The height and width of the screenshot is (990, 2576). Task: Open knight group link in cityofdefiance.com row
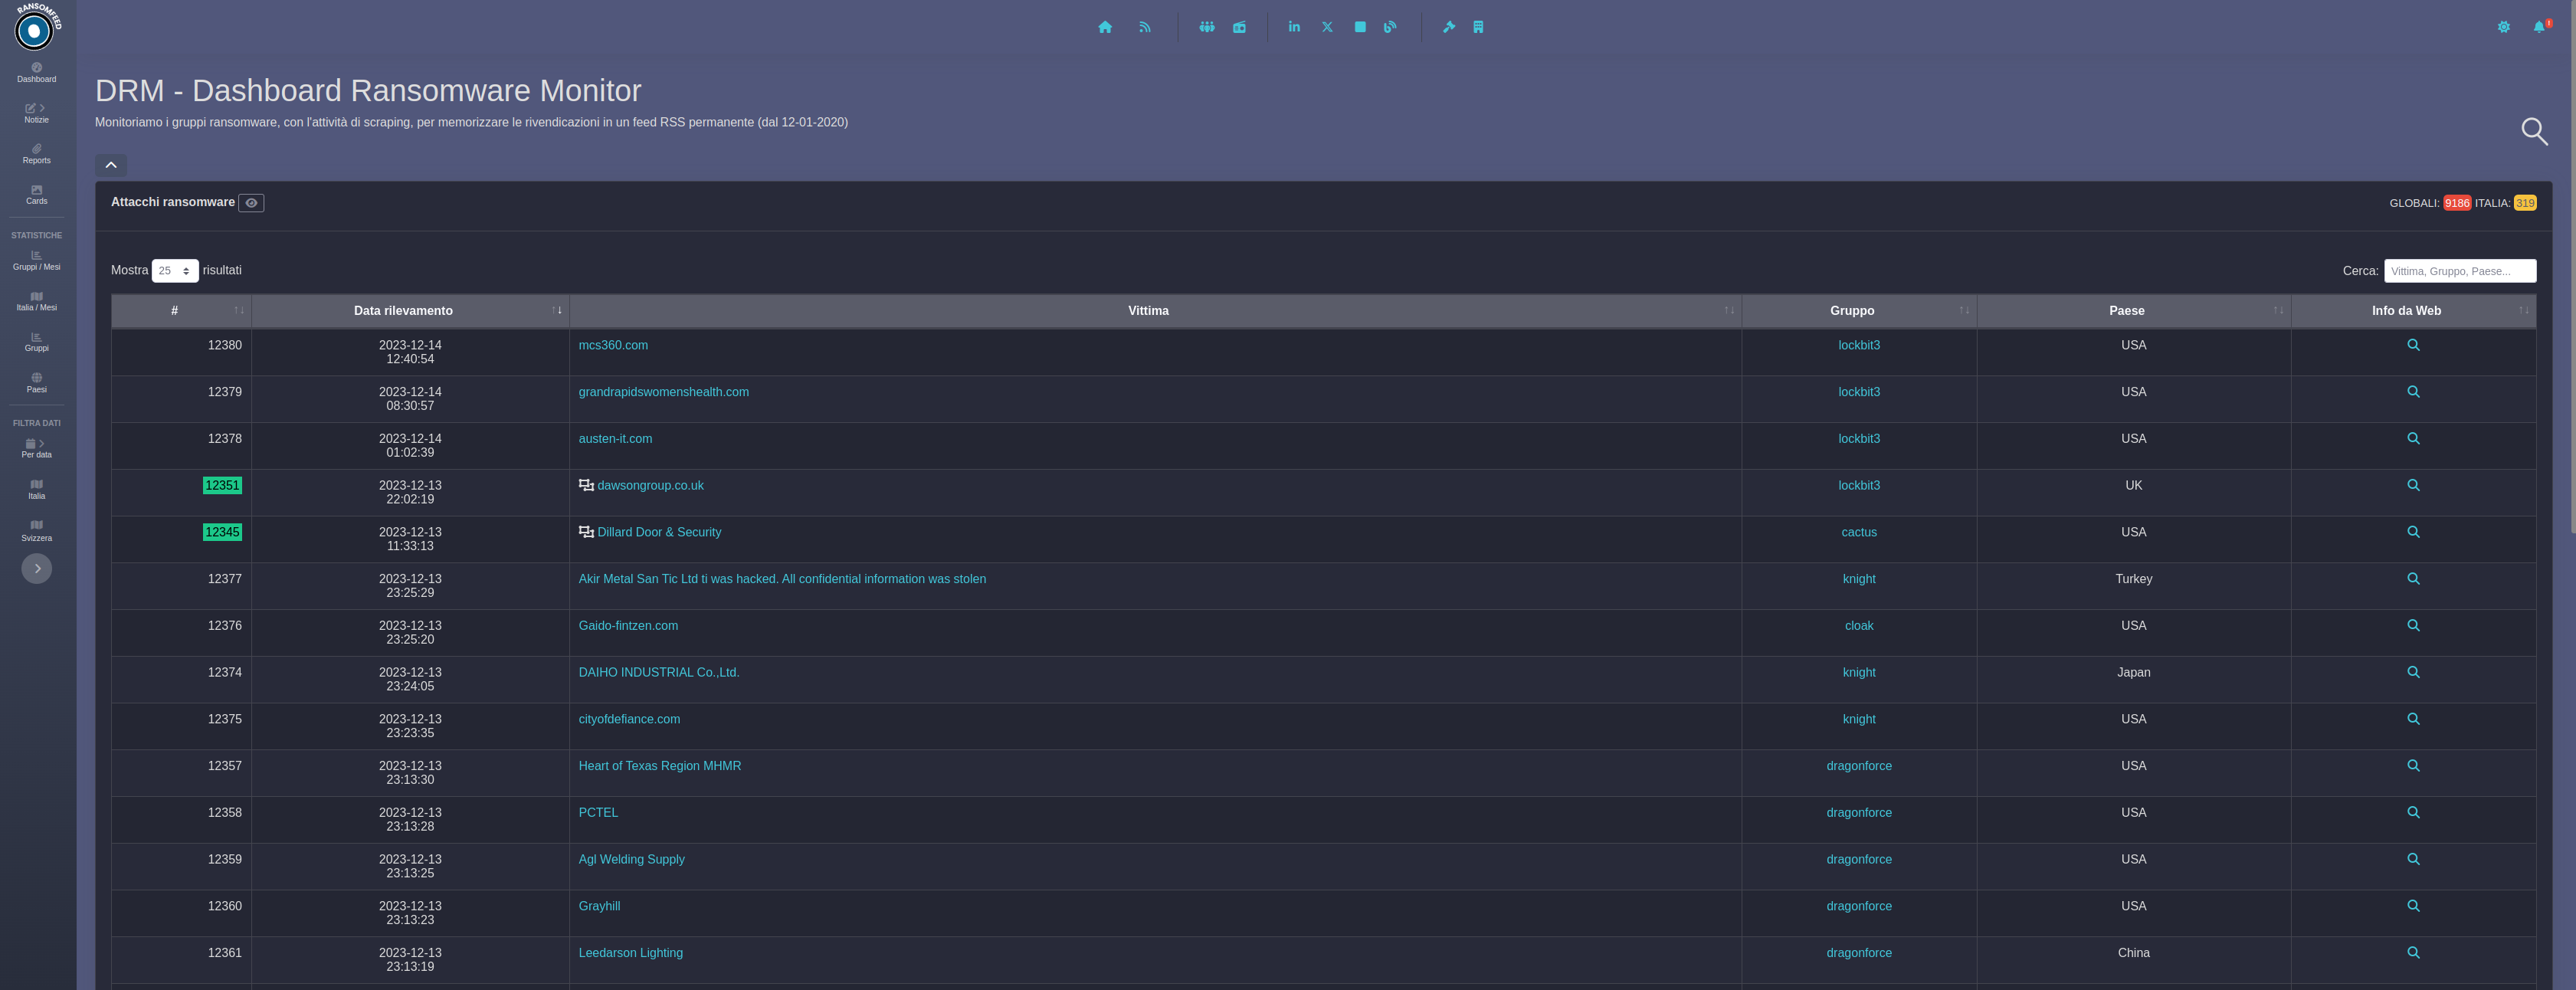(x=1859, y=719)
